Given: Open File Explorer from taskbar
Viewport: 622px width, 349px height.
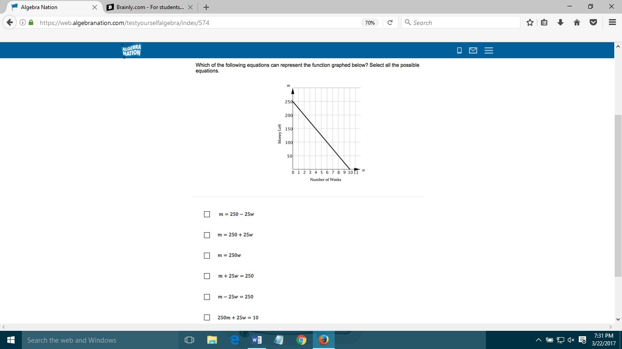Looking at the screenshot, I should [x=212, y=340].
